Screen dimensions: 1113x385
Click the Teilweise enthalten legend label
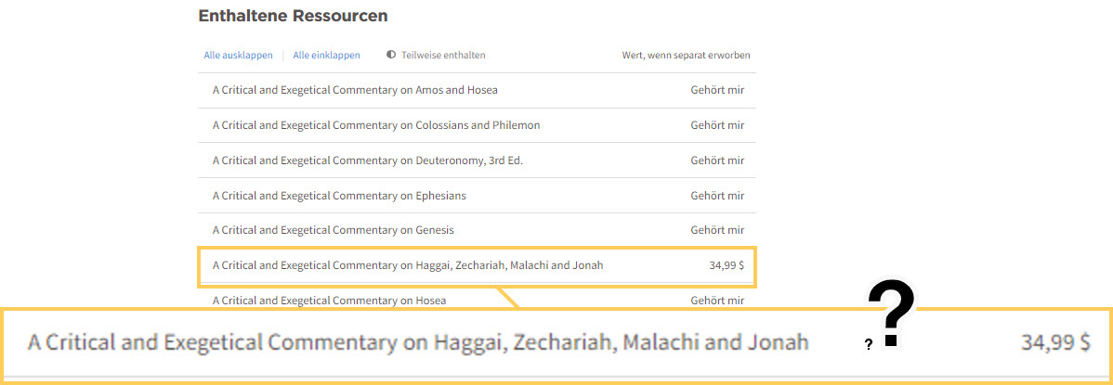tap(443, 56)
